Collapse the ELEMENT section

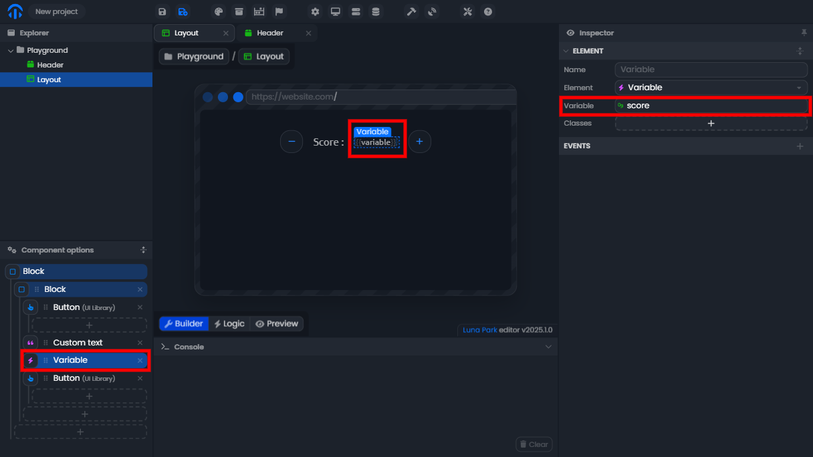point(566,51)
